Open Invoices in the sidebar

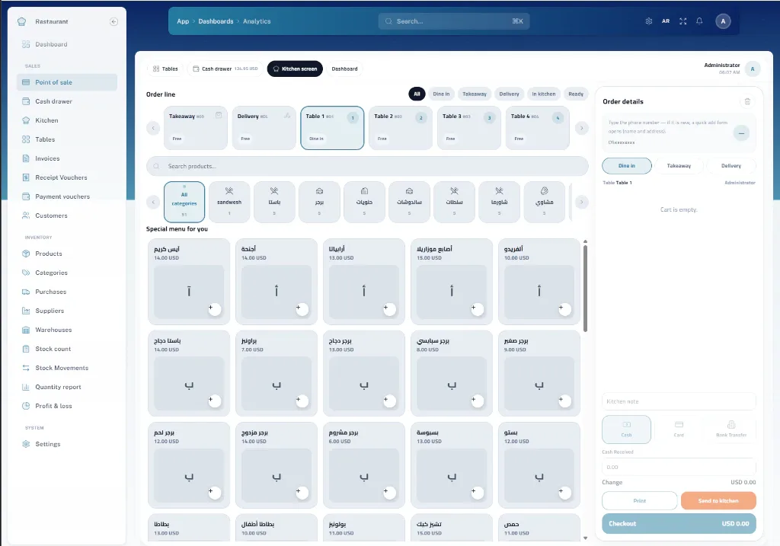[x=67, y=158]
